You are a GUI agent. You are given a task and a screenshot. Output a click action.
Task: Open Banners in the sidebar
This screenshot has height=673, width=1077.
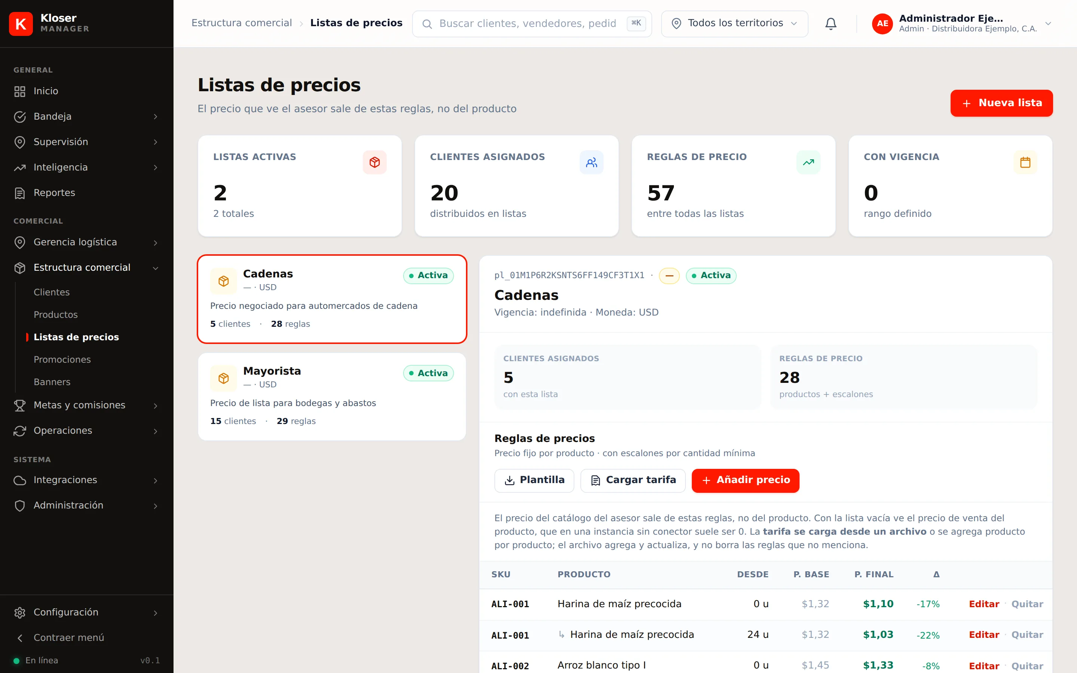[52, 382]
